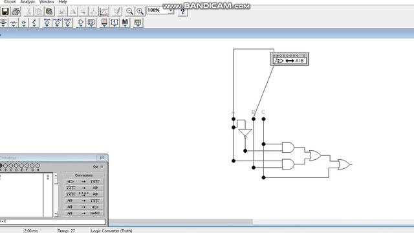Click truth table scrollbar up arrow
This screenshot has width=414, height=233.
coord(56,175)
